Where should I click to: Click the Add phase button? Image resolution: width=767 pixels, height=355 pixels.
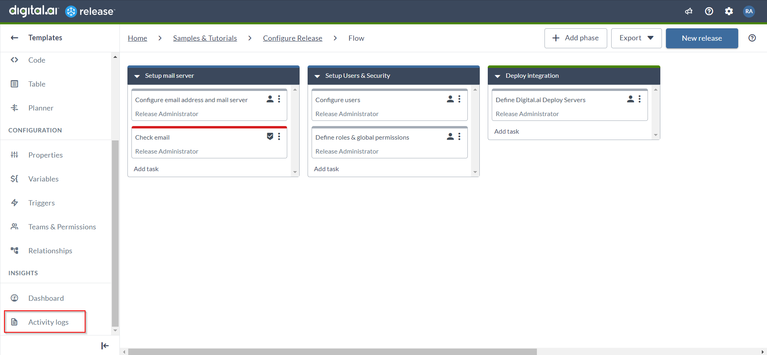point(576,38)
